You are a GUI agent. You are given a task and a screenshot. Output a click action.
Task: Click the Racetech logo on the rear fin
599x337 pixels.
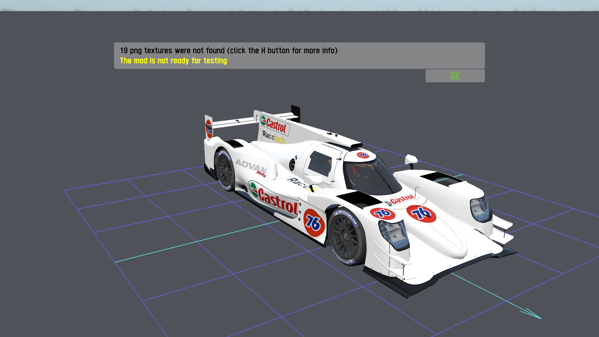point(273,137)
